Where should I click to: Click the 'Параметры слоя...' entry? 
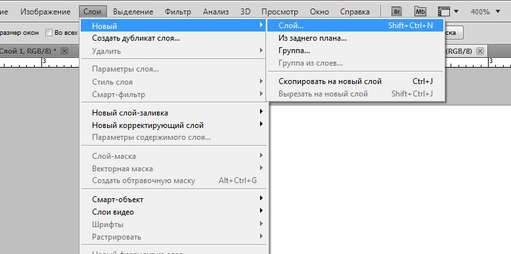(x=173, y=69)
